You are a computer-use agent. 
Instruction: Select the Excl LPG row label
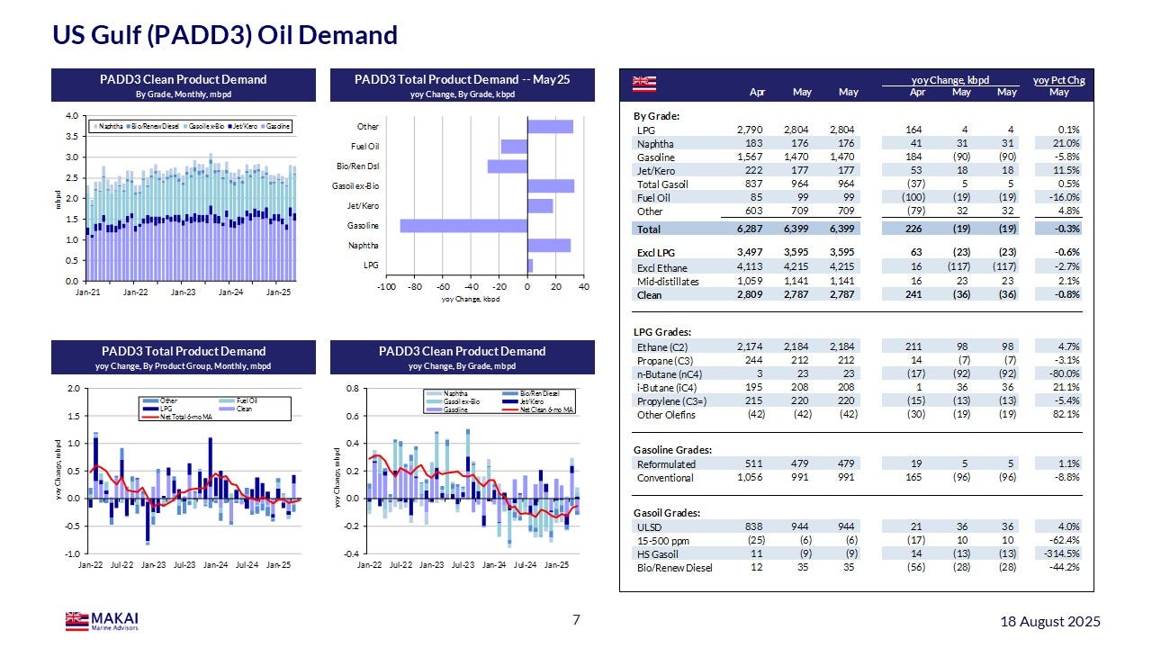pyautogui.click(x=655, y=253)
